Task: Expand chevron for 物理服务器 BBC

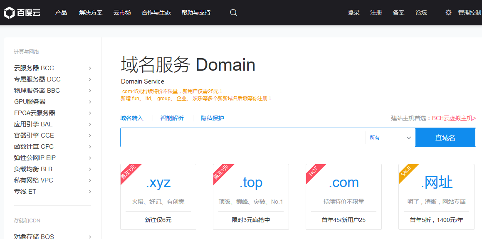Action: coord(90,91)
